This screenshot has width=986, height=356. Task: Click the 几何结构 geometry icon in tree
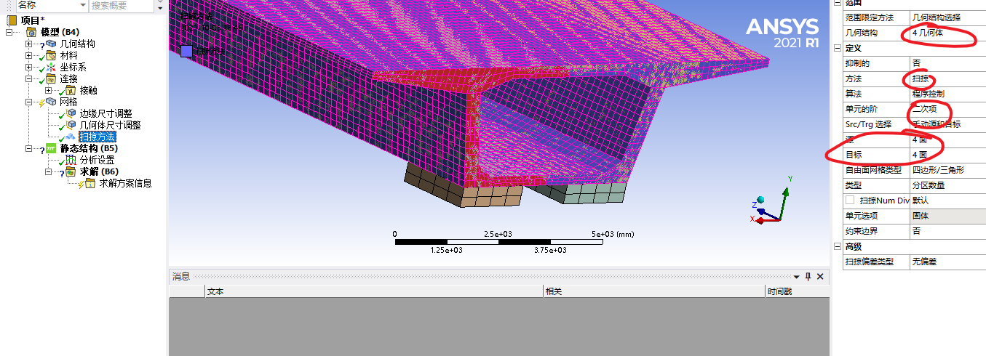(50, 44)
